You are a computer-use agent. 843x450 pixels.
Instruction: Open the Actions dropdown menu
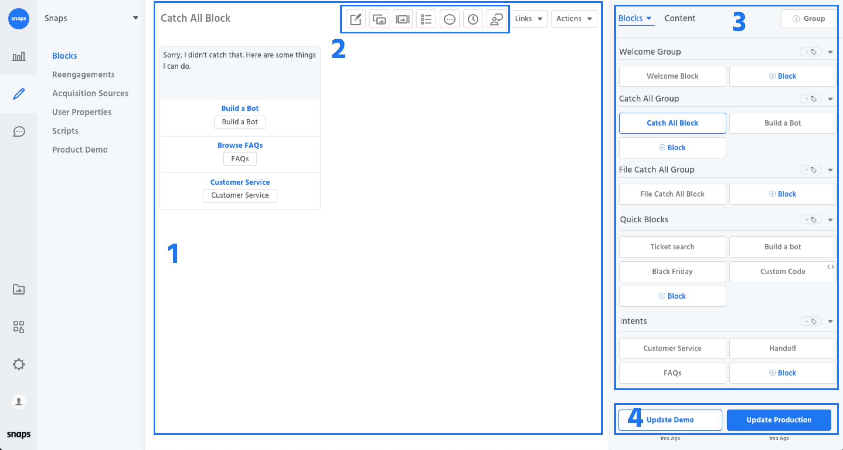pos(574,19)
